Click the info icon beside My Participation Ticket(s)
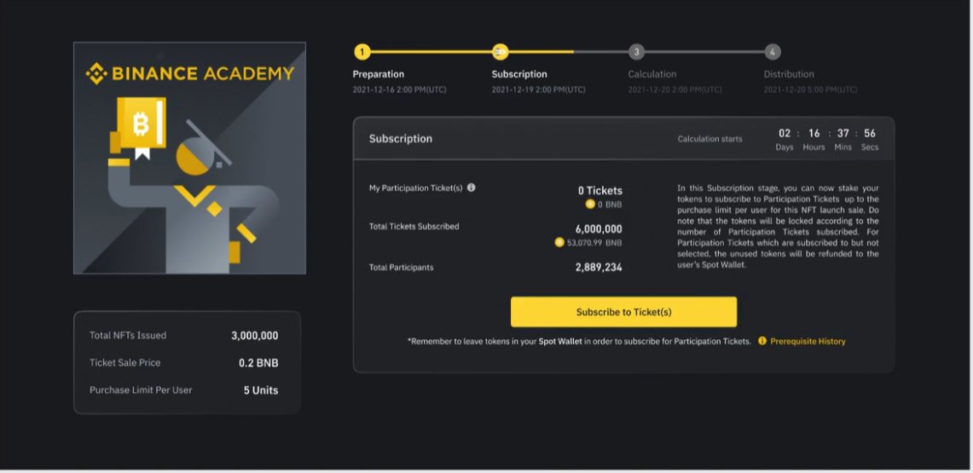This screenshot has height=473, width=973. tap(471, 187)
